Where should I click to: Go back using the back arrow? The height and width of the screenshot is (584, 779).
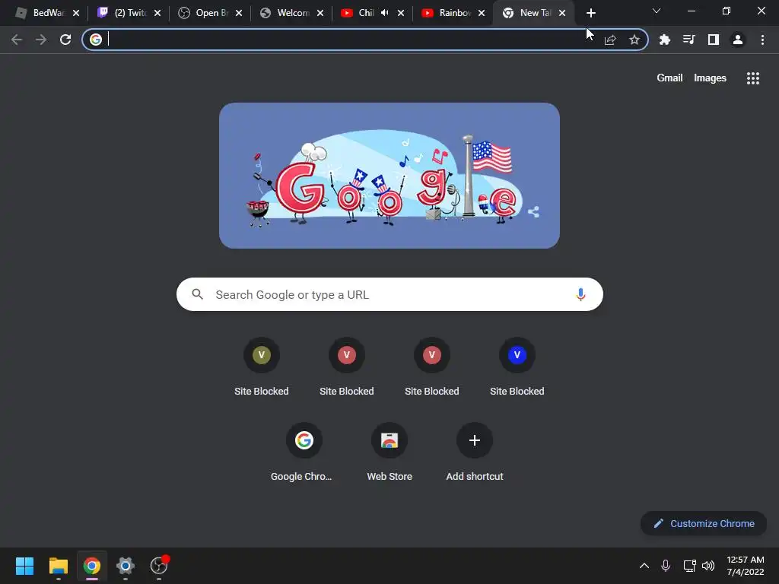[17, 40]
